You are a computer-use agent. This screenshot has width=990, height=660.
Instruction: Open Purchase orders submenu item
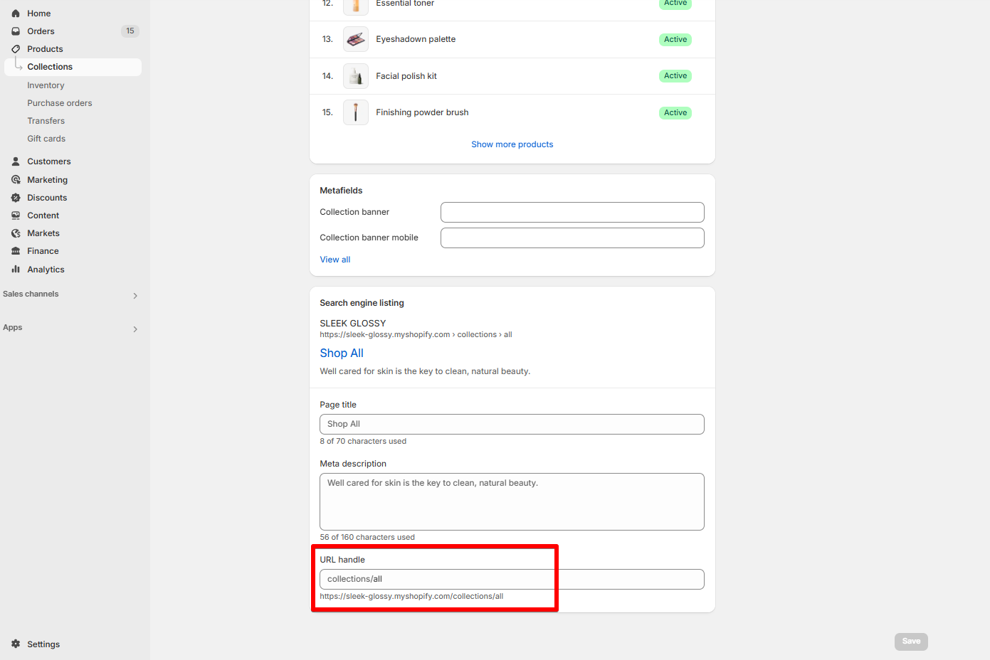60,103
